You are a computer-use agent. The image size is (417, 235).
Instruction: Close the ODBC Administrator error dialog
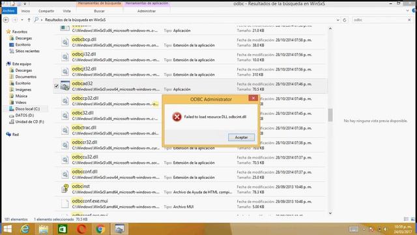[253, 98]
